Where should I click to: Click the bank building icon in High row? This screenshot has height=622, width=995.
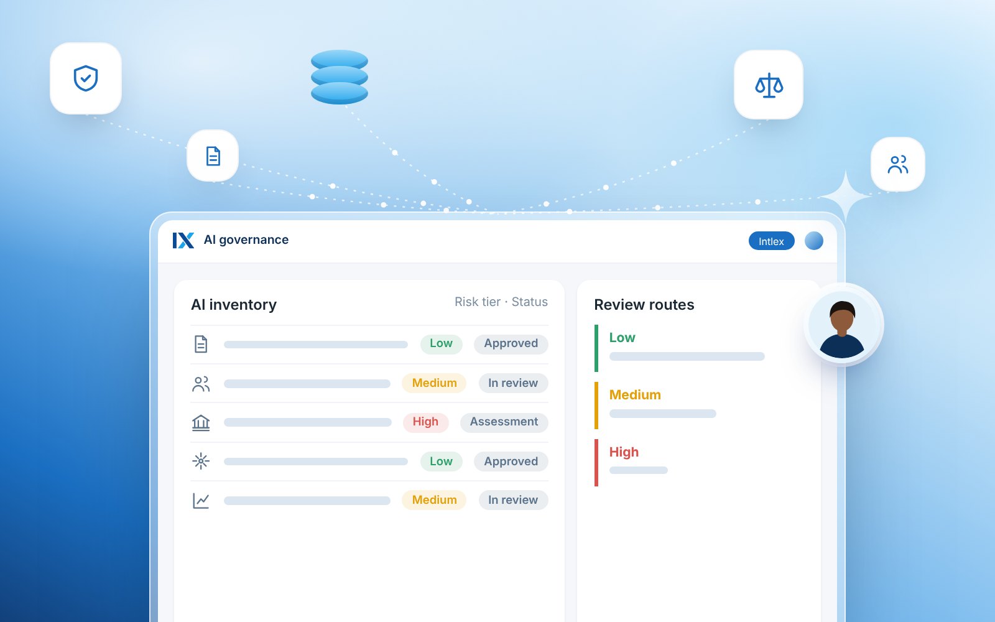click(x=201, y=422)
